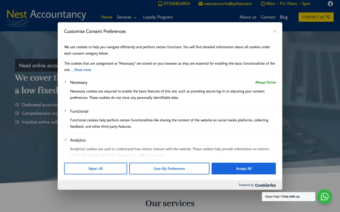Click the clock icon beside opening hours
The height and width of the screenshot is (212, 340).
[263, 4]
